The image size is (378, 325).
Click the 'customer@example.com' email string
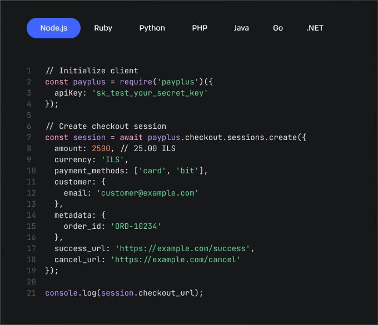(x=147, y=193)
